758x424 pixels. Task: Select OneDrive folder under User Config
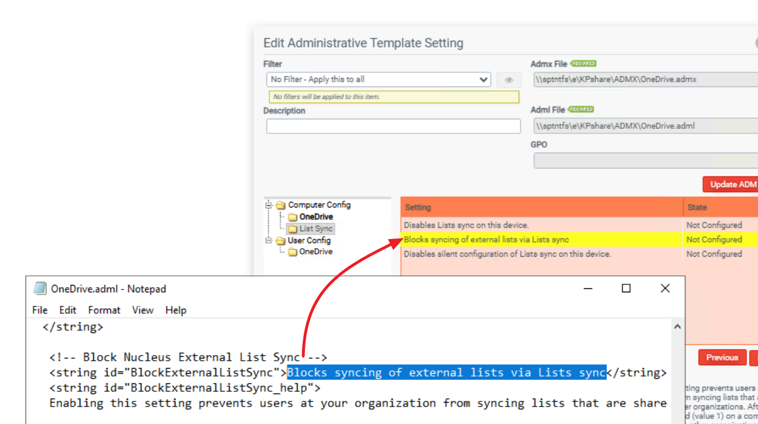pyautogui.click(x=316, y=252)
